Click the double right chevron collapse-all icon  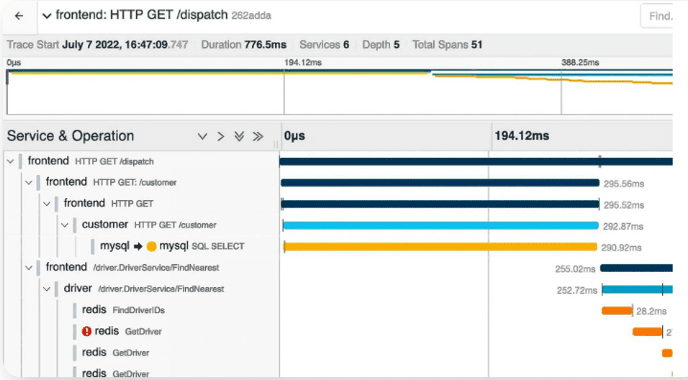point(258,136)
